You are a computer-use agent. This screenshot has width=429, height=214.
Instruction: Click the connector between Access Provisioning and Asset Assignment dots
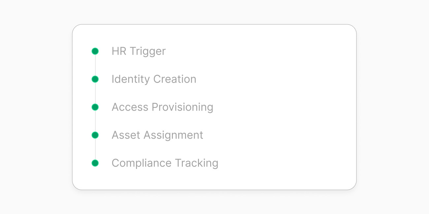click(x=95, y=121)
